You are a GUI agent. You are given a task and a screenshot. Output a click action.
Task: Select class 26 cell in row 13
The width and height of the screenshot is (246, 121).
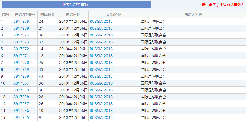coord(48,104)
